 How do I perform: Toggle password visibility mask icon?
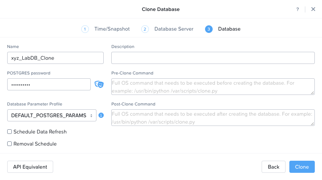pos(99,84)
